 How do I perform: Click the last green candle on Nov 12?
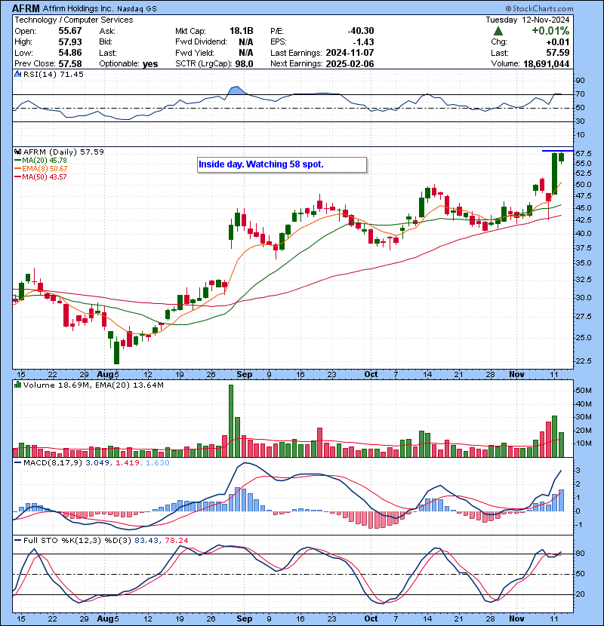561,157
